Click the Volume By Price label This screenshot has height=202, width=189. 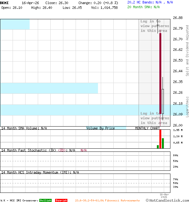tap(100, 128)
